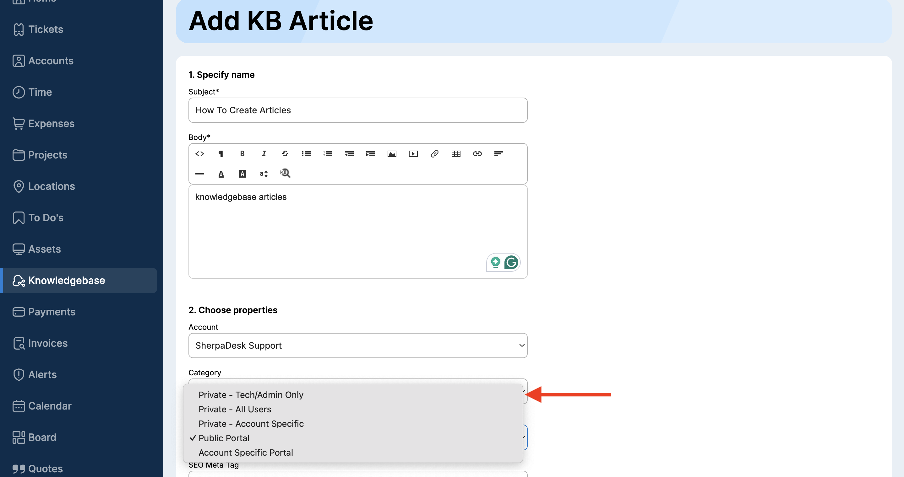The height and width of the screenshot is (477, 904).
Task: Expand the Account SherpaDesk Support dropdown
Action: (357, 346)
